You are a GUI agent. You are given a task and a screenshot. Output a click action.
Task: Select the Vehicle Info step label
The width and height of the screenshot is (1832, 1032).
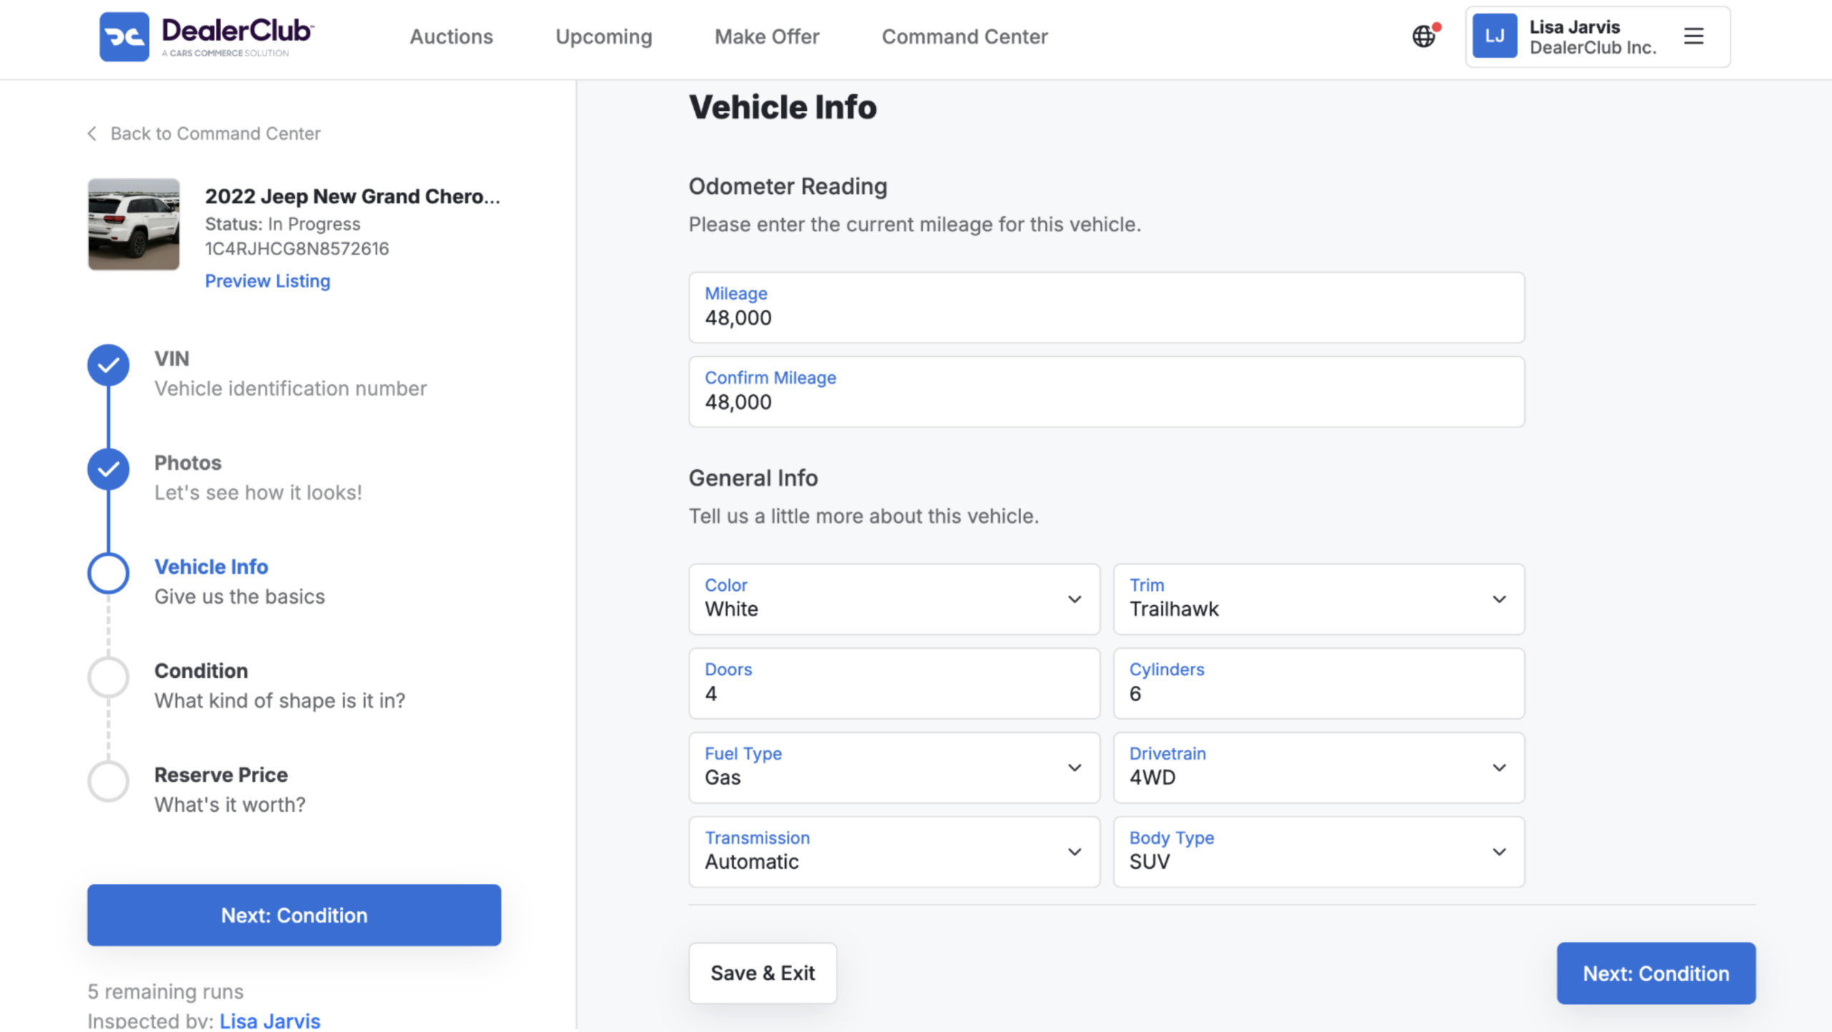click(x=211, y=566)
